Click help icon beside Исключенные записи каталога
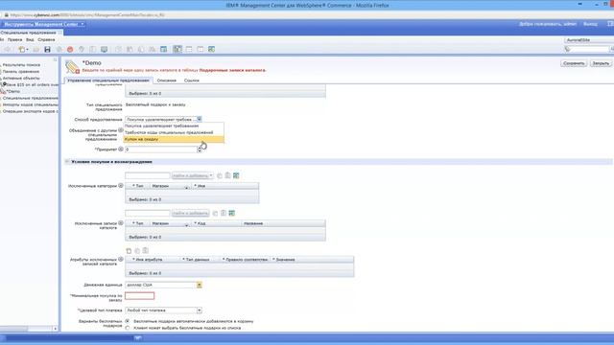This screenshot has height=345, width=614. (121, 223)
